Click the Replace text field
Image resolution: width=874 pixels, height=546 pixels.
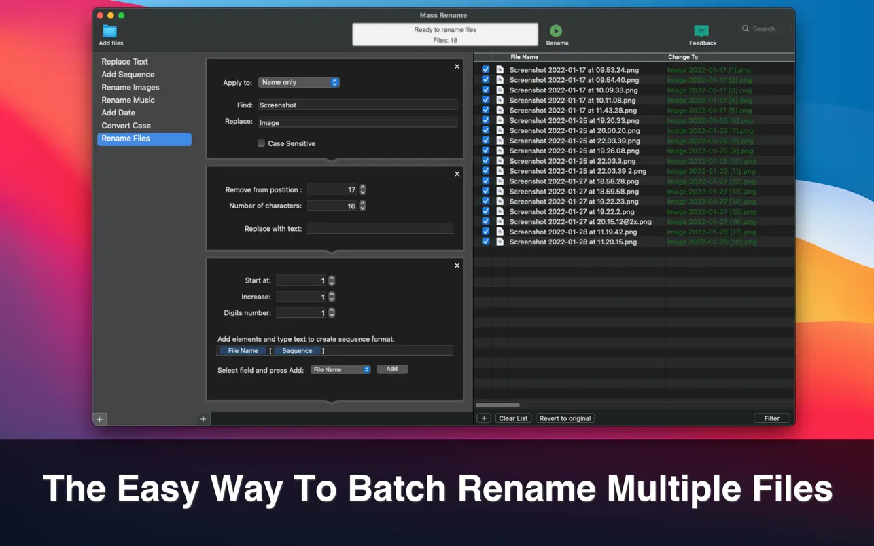coord(357,123)
